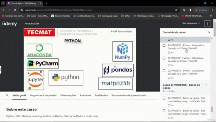Minimize the browser window
Image resolution: width=216 pixels, height=122 pixels.
pyautogui.click(x=198, y=3)
